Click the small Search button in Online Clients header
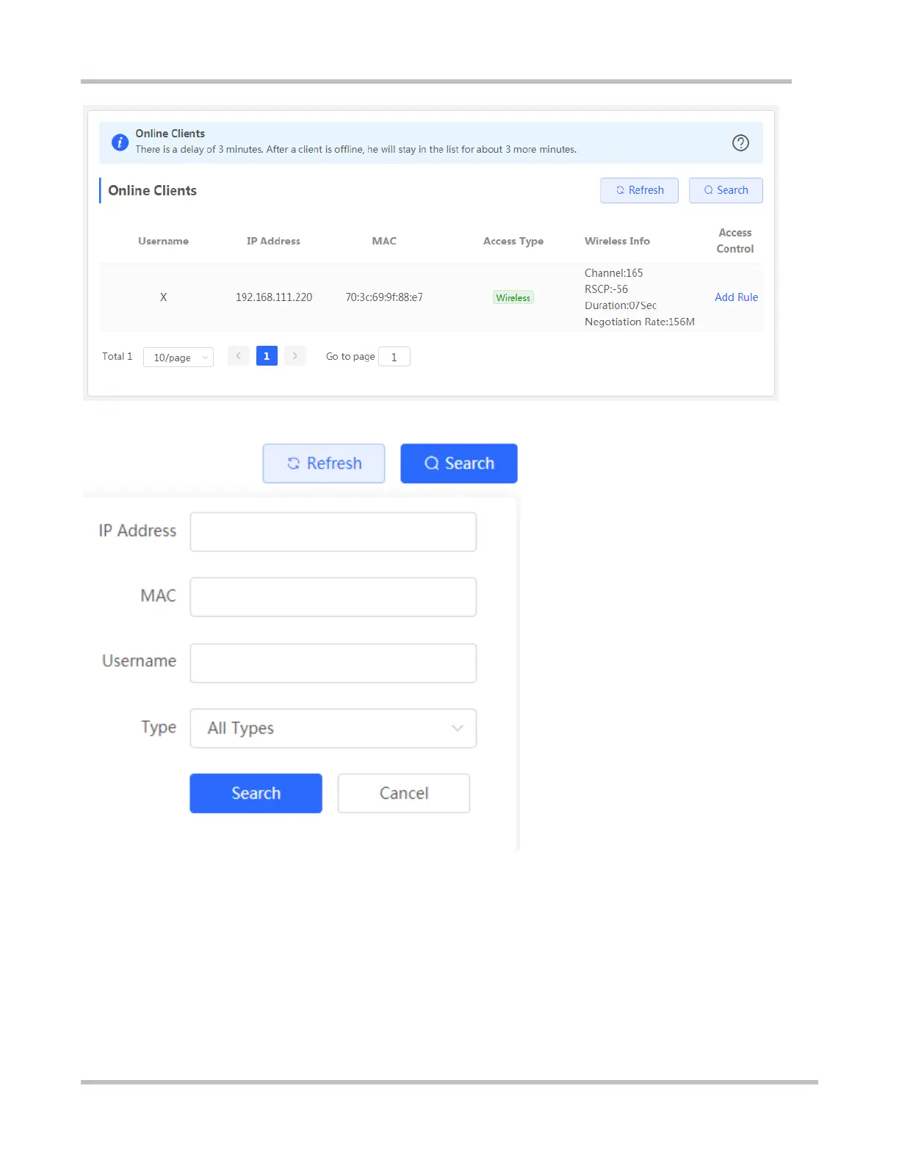This screenshot has width=899, height=1163. click(x=726, y=190)
